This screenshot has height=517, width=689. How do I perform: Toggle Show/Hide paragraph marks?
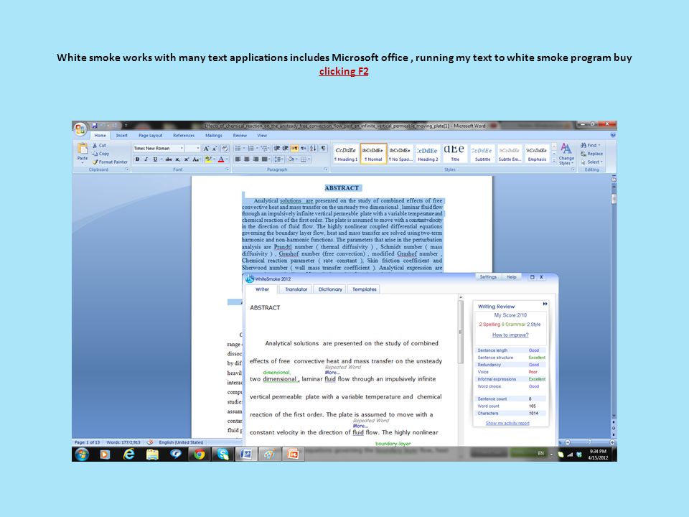pyautogui.click(x=324, y=149)
